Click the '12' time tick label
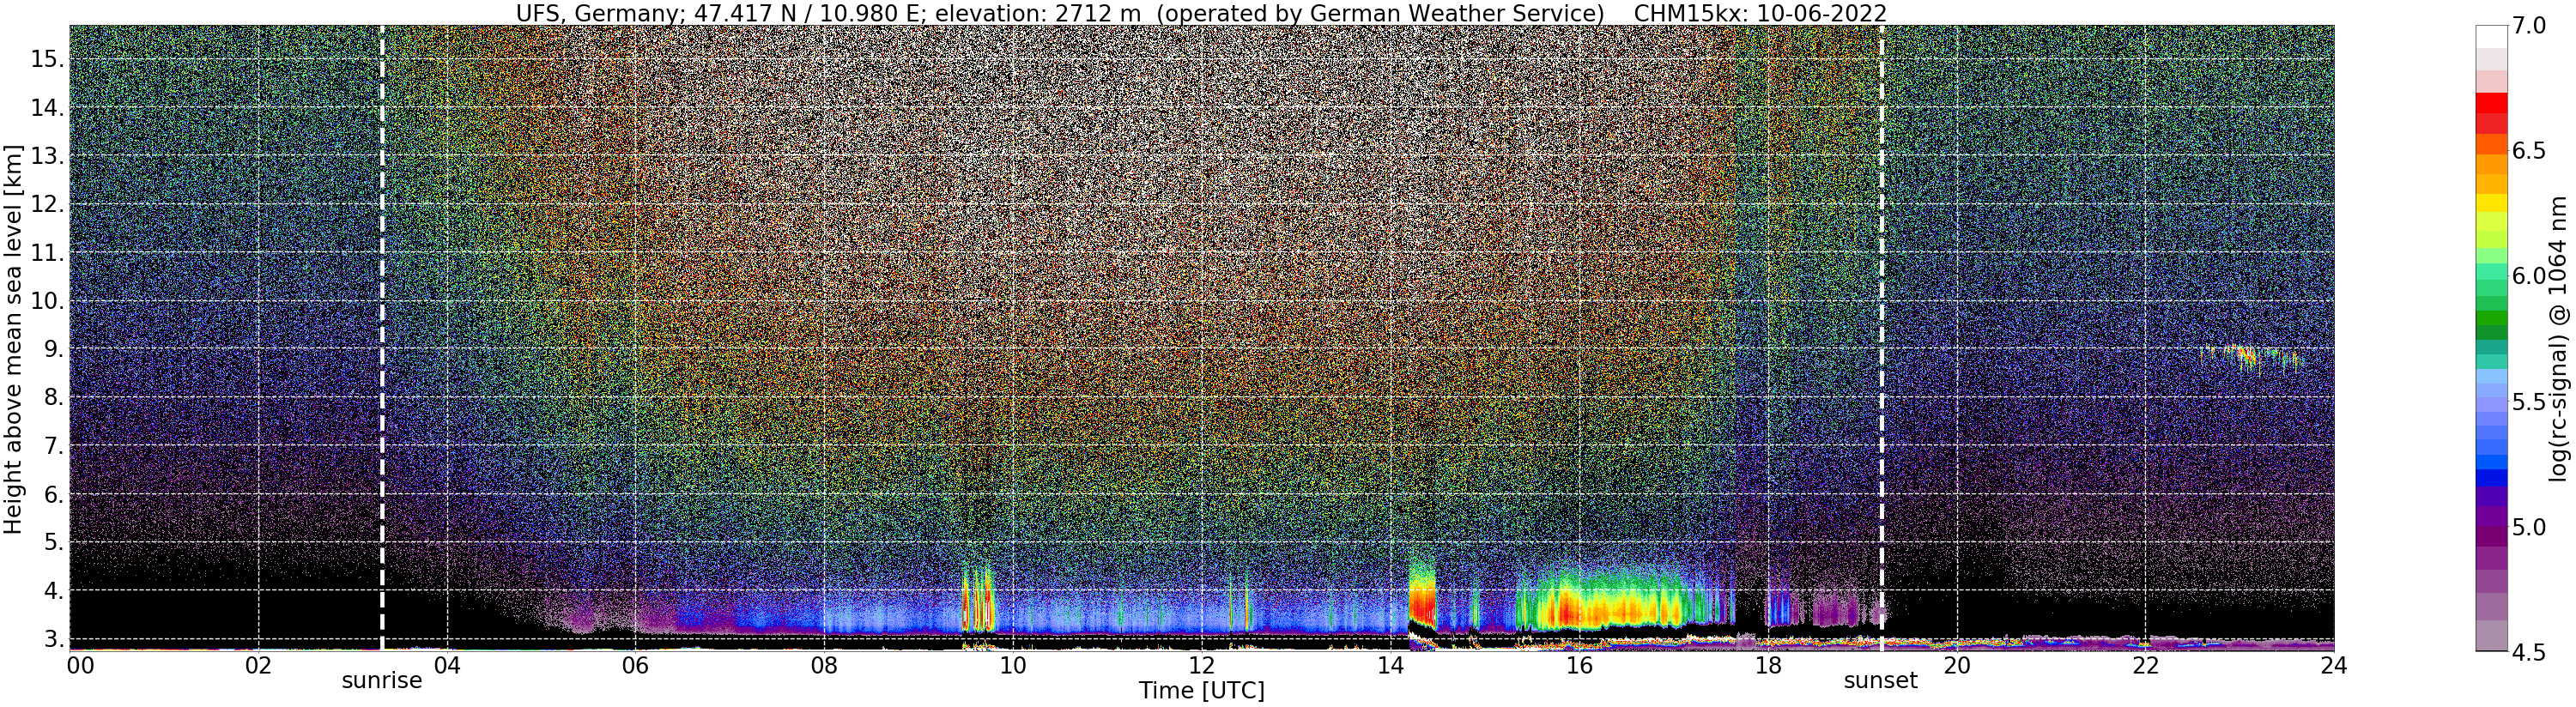The image size is (2576, 707). 1202,666
